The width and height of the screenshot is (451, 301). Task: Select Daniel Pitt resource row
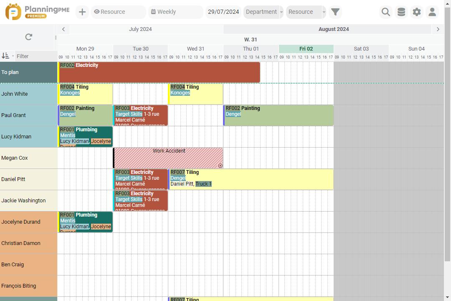(x=28, y=179)
